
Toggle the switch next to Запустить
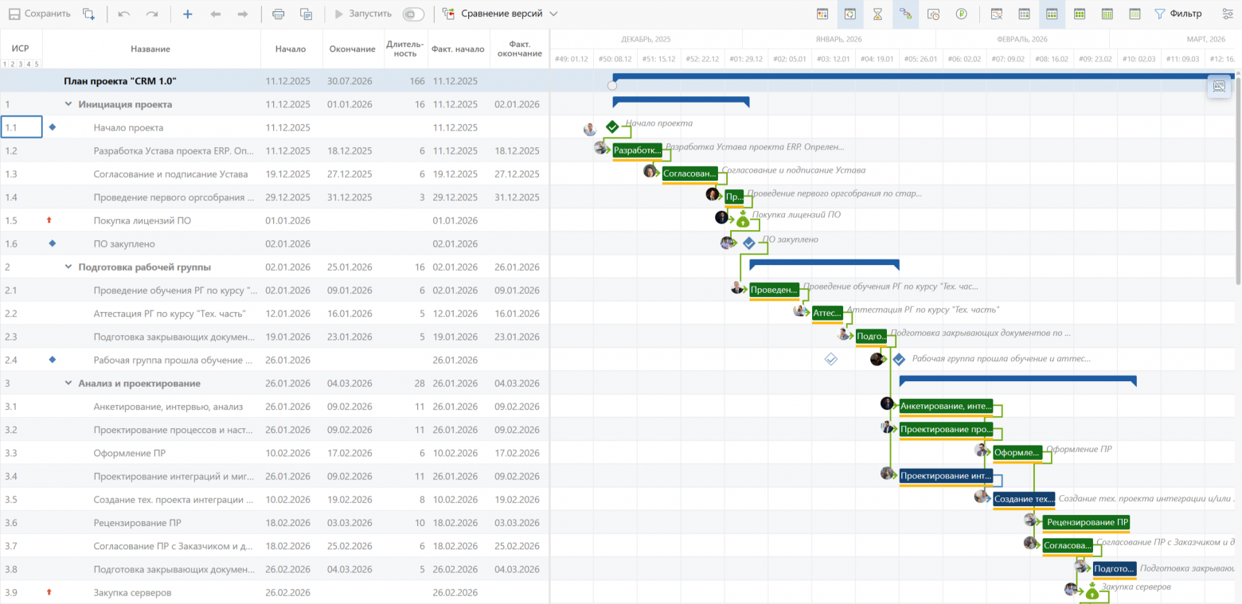pos(413,14)
